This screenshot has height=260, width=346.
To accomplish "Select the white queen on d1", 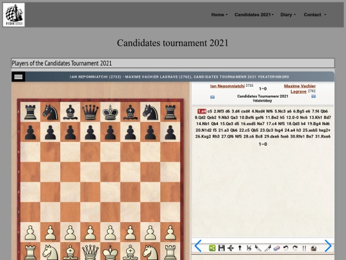I will point(90,252).
